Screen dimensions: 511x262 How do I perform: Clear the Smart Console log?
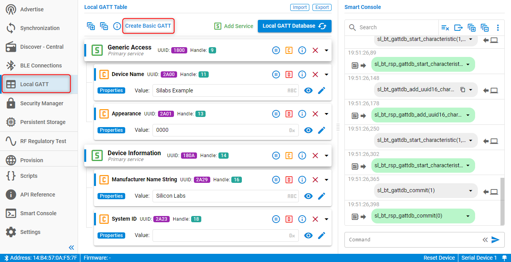point(445,28)
